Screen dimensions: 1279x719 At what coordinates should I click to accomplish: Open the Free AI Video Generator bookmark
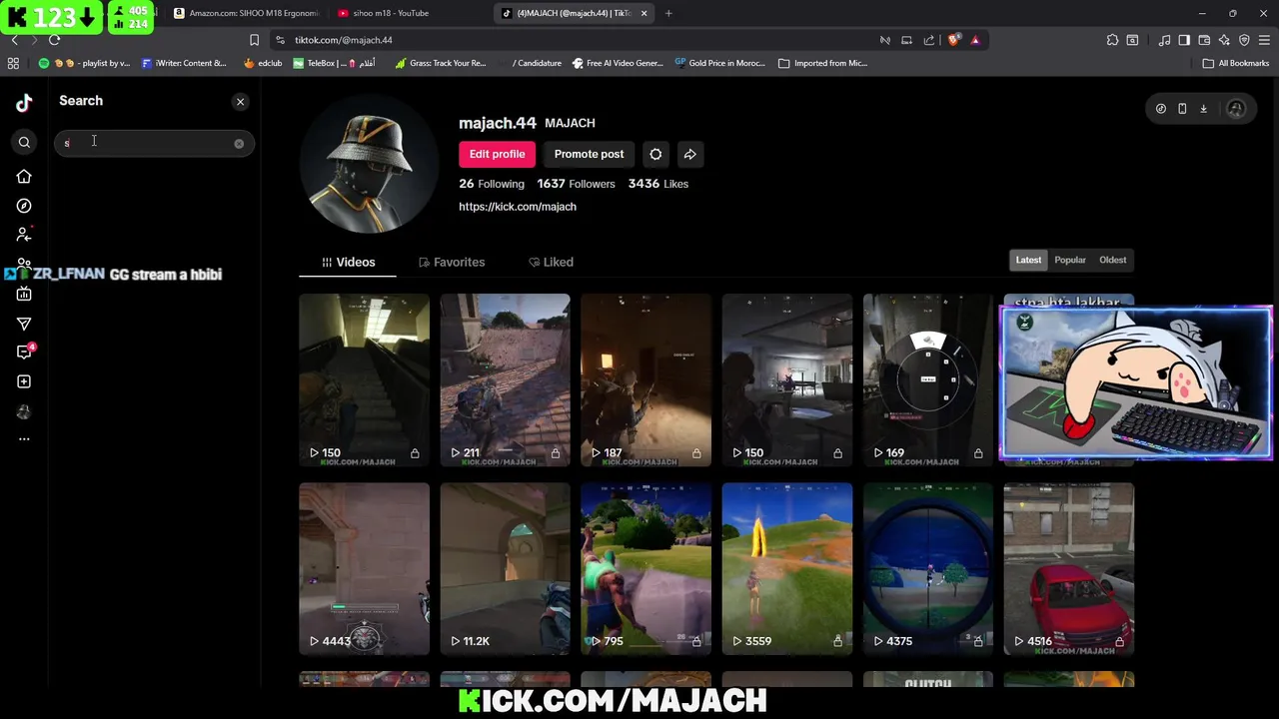[618, 63]
